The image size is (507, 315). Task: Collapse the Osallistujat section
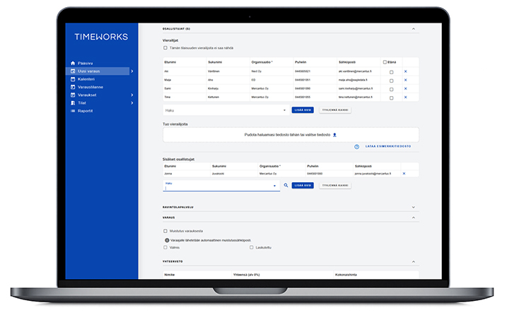click(x=414, y=29)
